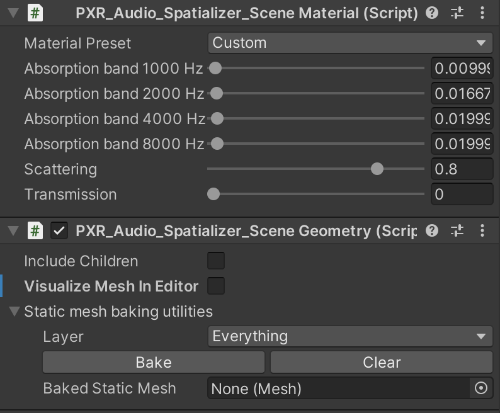Click the Scattering slider handle

pos(377,169)
